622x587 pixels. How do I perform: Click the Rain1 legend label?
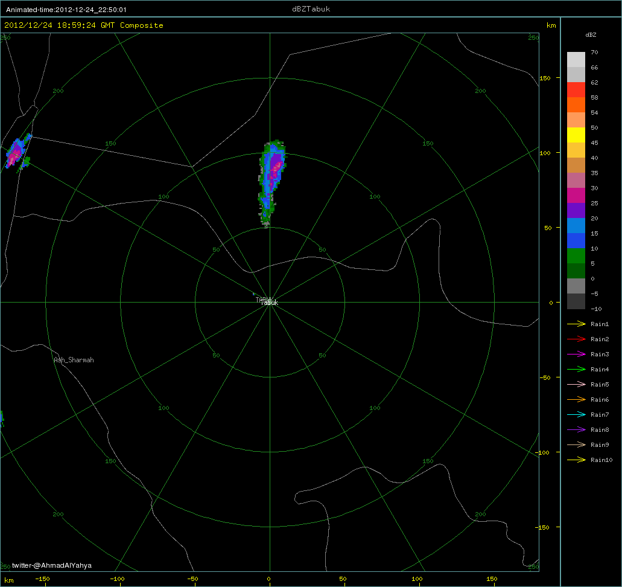tap(600, 324)
